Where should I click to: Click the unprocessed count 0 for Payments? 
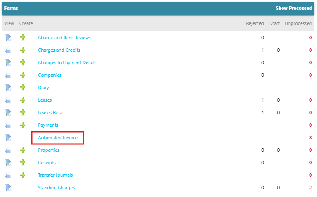pyautogui.click(x=311, y=125)
